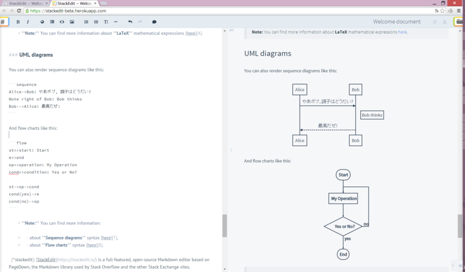The width and height of the screenshot is (465, 272).
Task: Insert an image
Action: (x=72, y=22)
